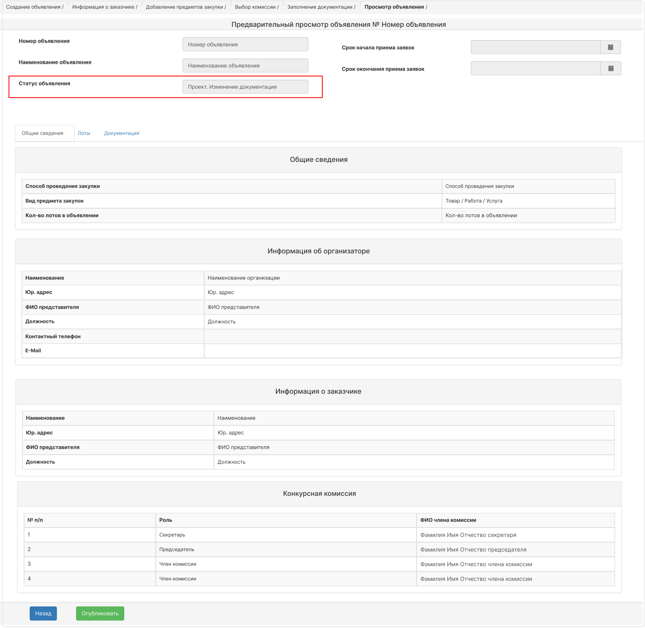Click the '№ п/п' column header
This screenshot has width=645, height=628.
[90, 520]
